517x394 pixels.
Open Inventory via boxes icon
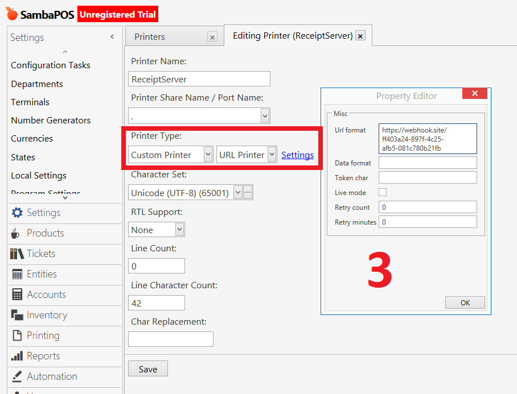tap(17, 315)
